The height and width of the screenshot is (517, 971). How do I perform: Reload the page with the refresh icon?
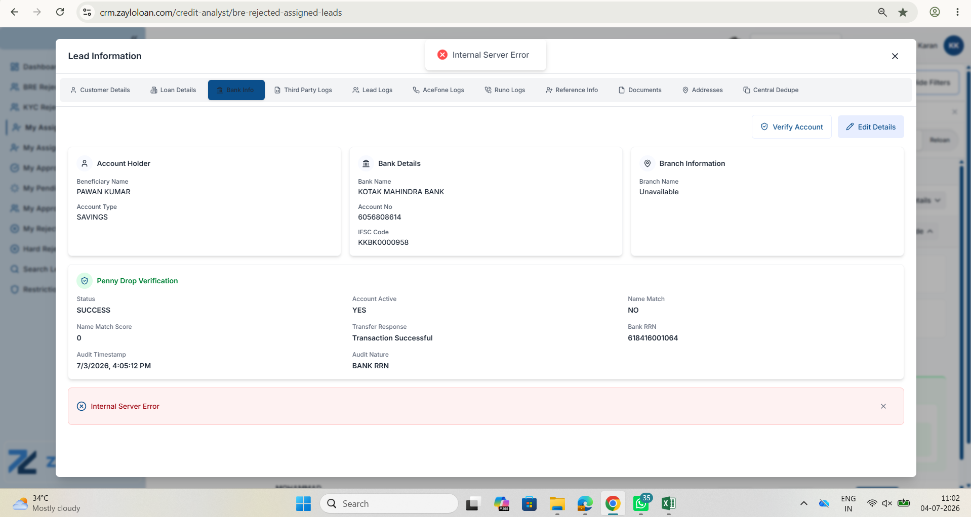60,12
